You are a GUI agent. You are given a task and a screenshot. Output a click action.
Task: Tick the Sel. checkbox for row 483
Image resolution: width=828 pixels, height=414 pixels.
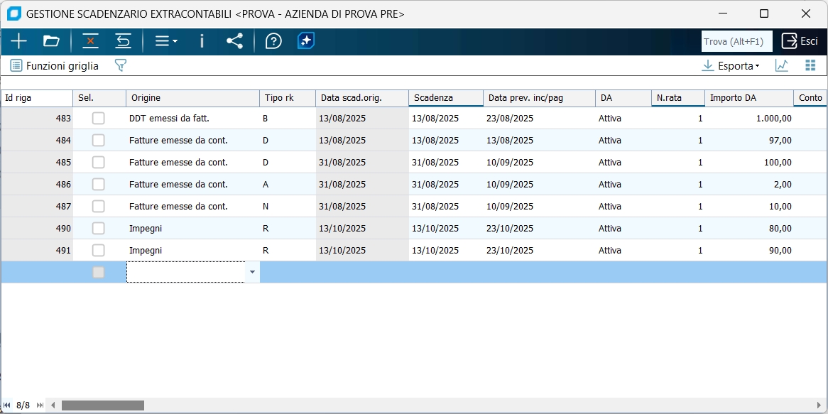tap(99, 119)
